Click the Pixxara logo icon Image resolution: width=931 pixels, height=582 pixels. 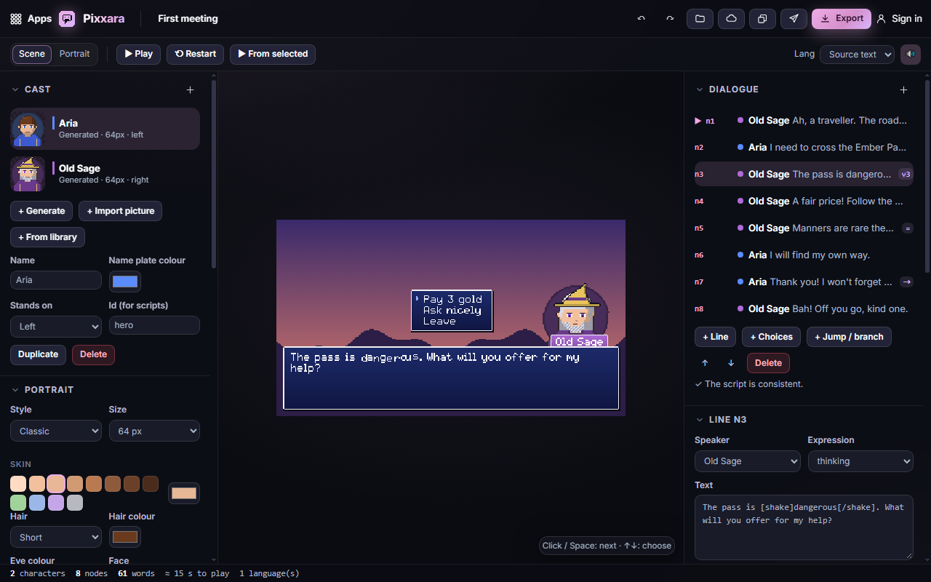click(67, 19)
